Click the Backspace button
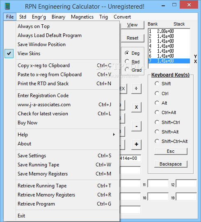This screenshot has height=222, width=201. 171,164
